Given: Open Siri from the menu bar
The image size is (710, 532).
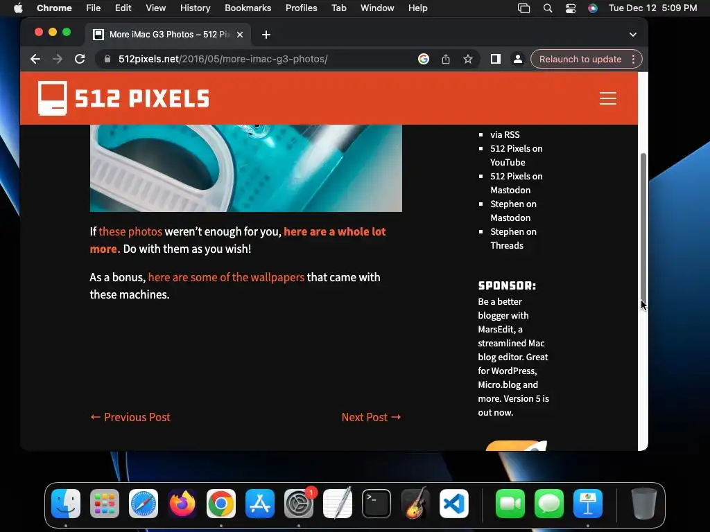Looking at the screenshot, I should click(592, 8).
